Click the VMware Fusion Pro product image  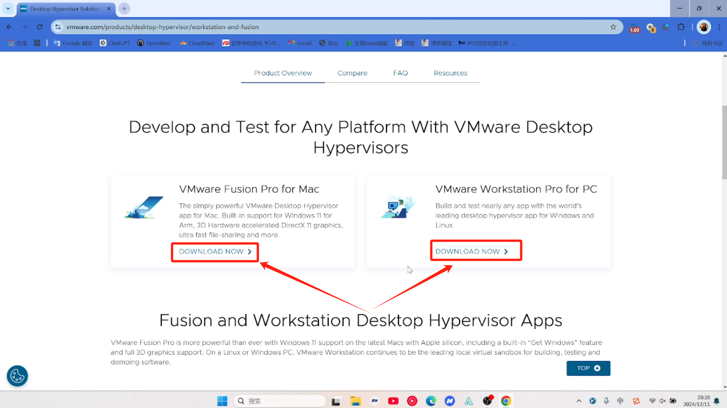[144, 207]
